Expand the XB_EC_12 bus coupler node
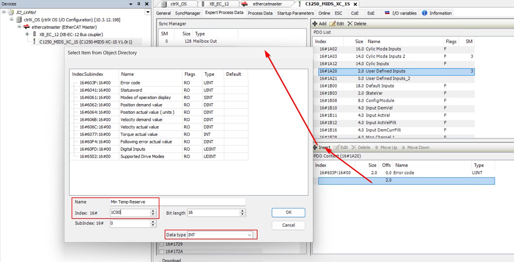This screenshot has width=514, height=262. pos(27,34)
